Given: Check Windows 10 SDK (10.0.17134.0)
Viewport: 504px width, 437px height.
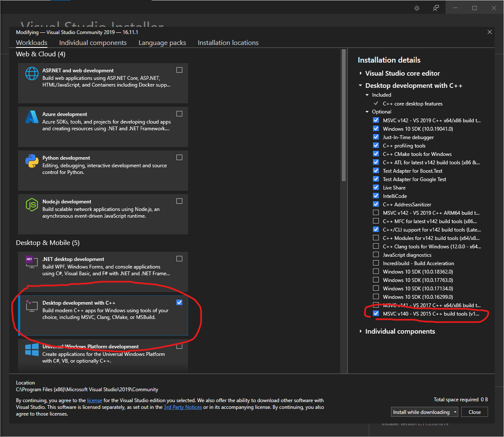Looking at the screenshot, I should coord(376,288).
